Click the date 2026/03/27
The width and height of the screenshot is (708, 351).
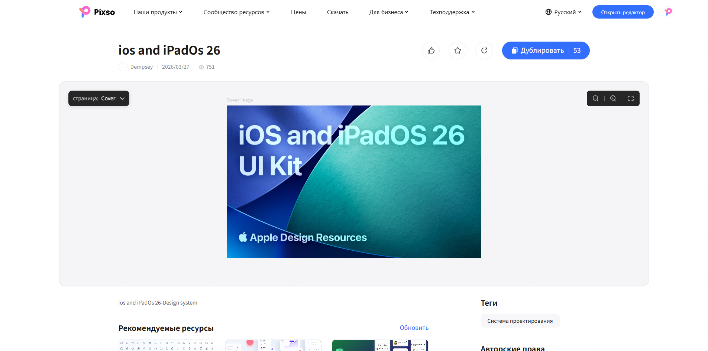pyautogui.click(x=175, y=67)
